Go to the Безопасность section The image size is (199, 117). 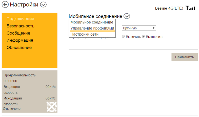click(21, 26)
